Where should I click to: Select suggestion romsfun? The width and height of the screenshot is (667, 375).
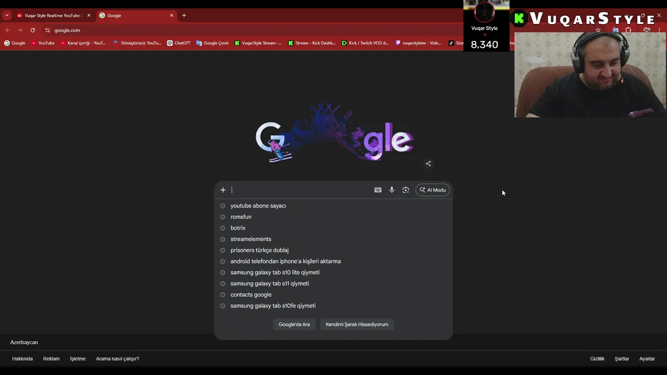pyautogui.click(x=333, y=217)
